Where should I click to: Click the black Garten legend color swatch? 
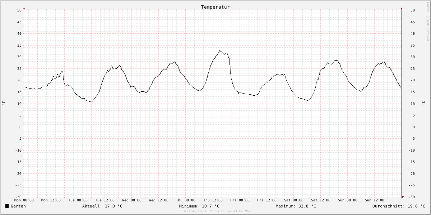7,206
